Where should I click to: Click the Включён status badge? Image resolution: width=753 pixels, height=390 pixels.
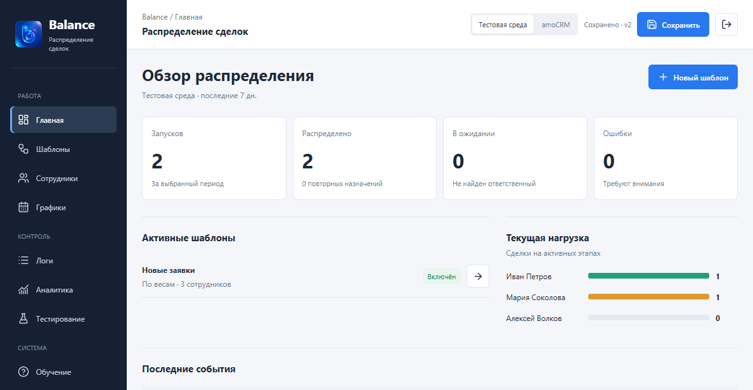pos(442,277)
